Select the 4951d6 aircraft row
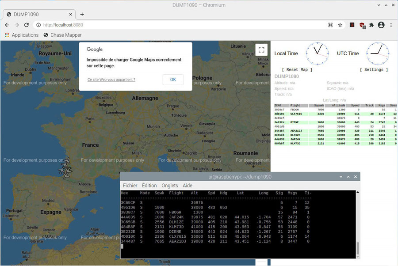This screenshot has width=398, height=266. (335, 126)
